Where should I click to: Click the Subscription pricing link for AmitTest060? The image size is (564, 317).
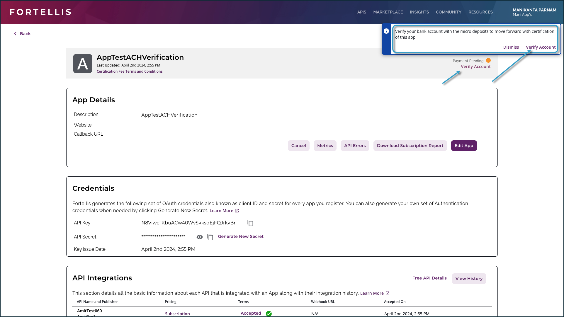[x=177, y=314]
